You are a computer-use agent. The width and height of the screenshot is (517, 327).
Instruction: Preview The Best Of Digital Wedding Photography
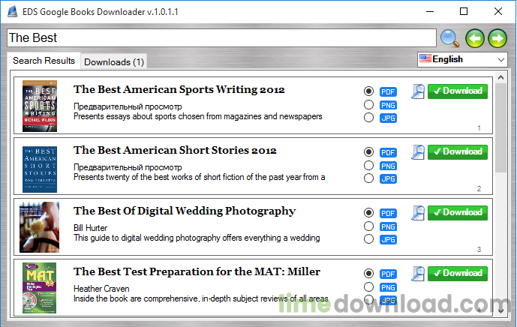click(418, 213)
